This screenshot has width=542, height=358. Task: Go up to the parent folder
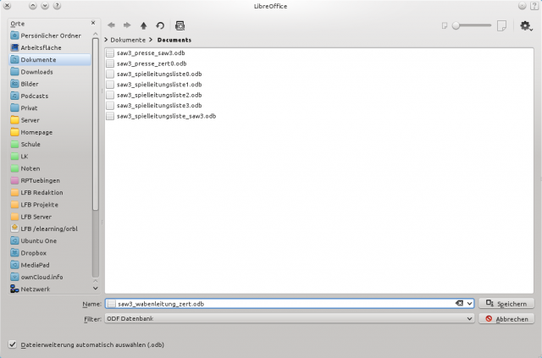(x=143, y=25)
